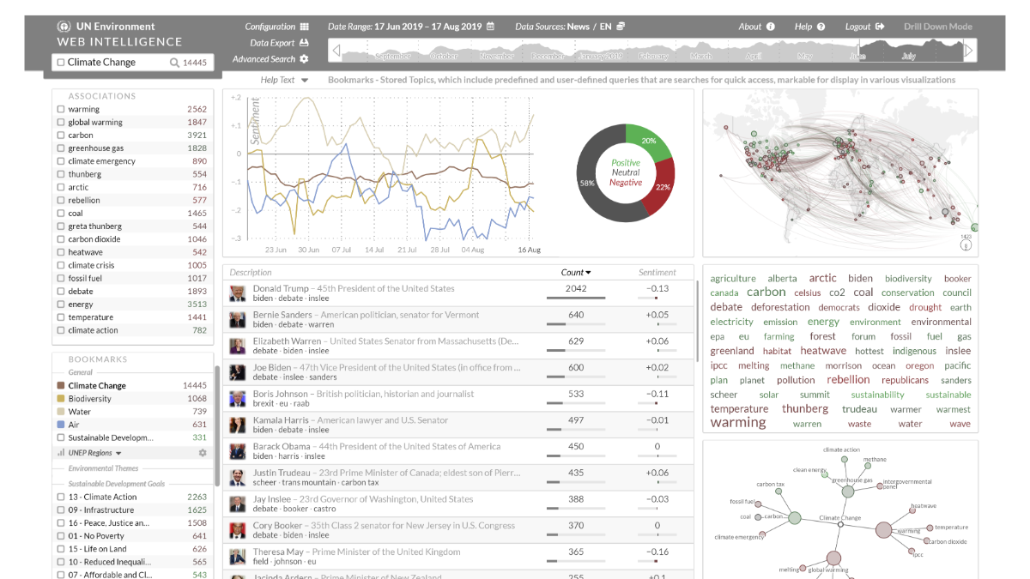This screenshot has width=1030, height=579.
Task: Click the About info icon
Action: (771, 27)
